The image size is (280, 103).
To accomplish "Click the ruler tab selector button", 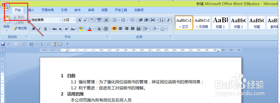I will [x=3, y=50].
